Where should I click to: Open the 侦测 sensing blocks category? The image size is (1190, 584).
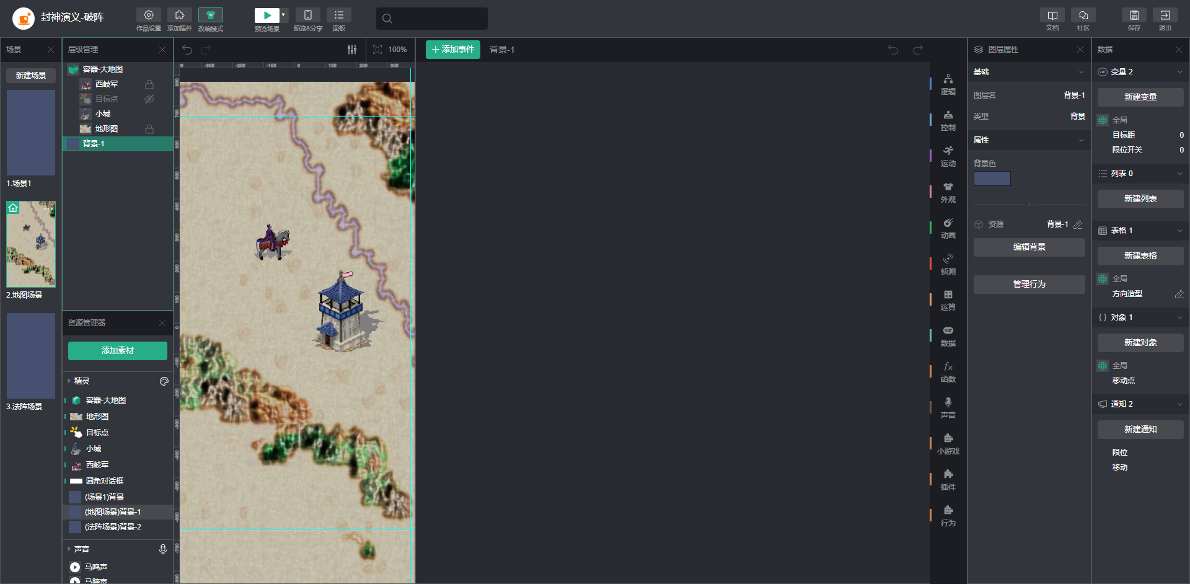(948, 265)
